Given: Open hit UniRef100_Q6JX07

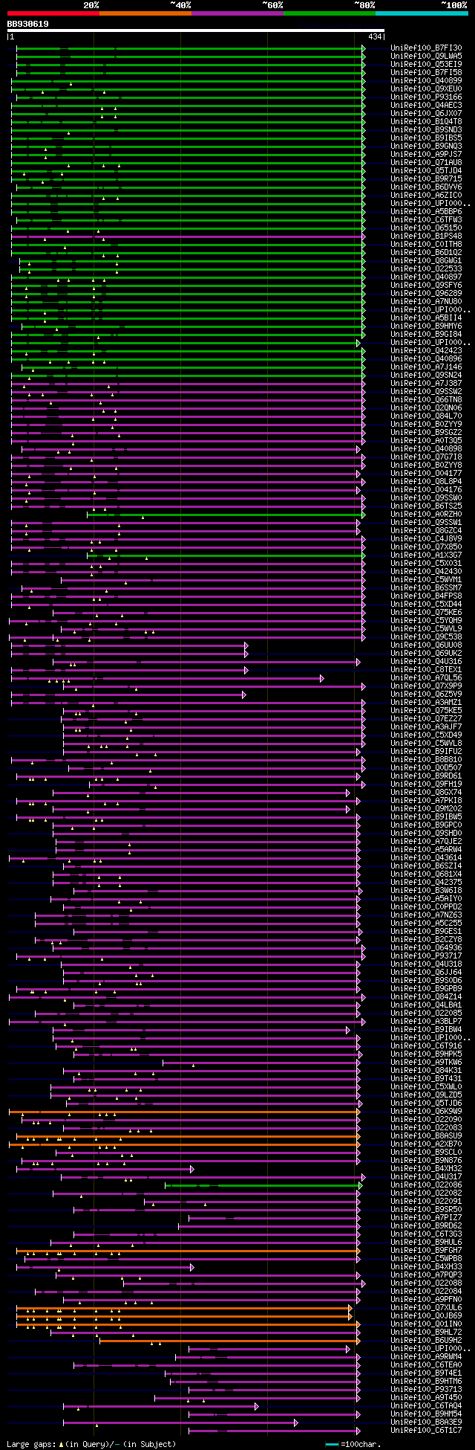Looking at the screenshot, I should 426,113.
